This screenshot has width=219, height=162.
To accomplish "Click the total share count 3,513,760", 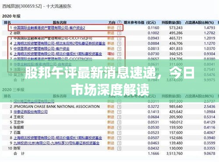I will [174, 154].
